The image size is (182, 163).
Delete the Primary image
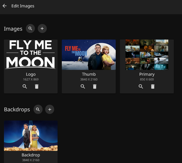pos(153,87)
